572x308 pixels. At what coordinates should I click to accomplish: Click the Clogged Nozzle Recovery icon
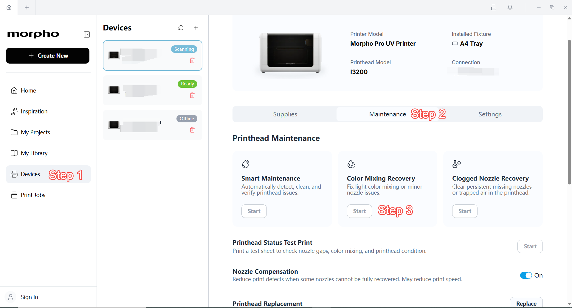click(x=457, y=164)
